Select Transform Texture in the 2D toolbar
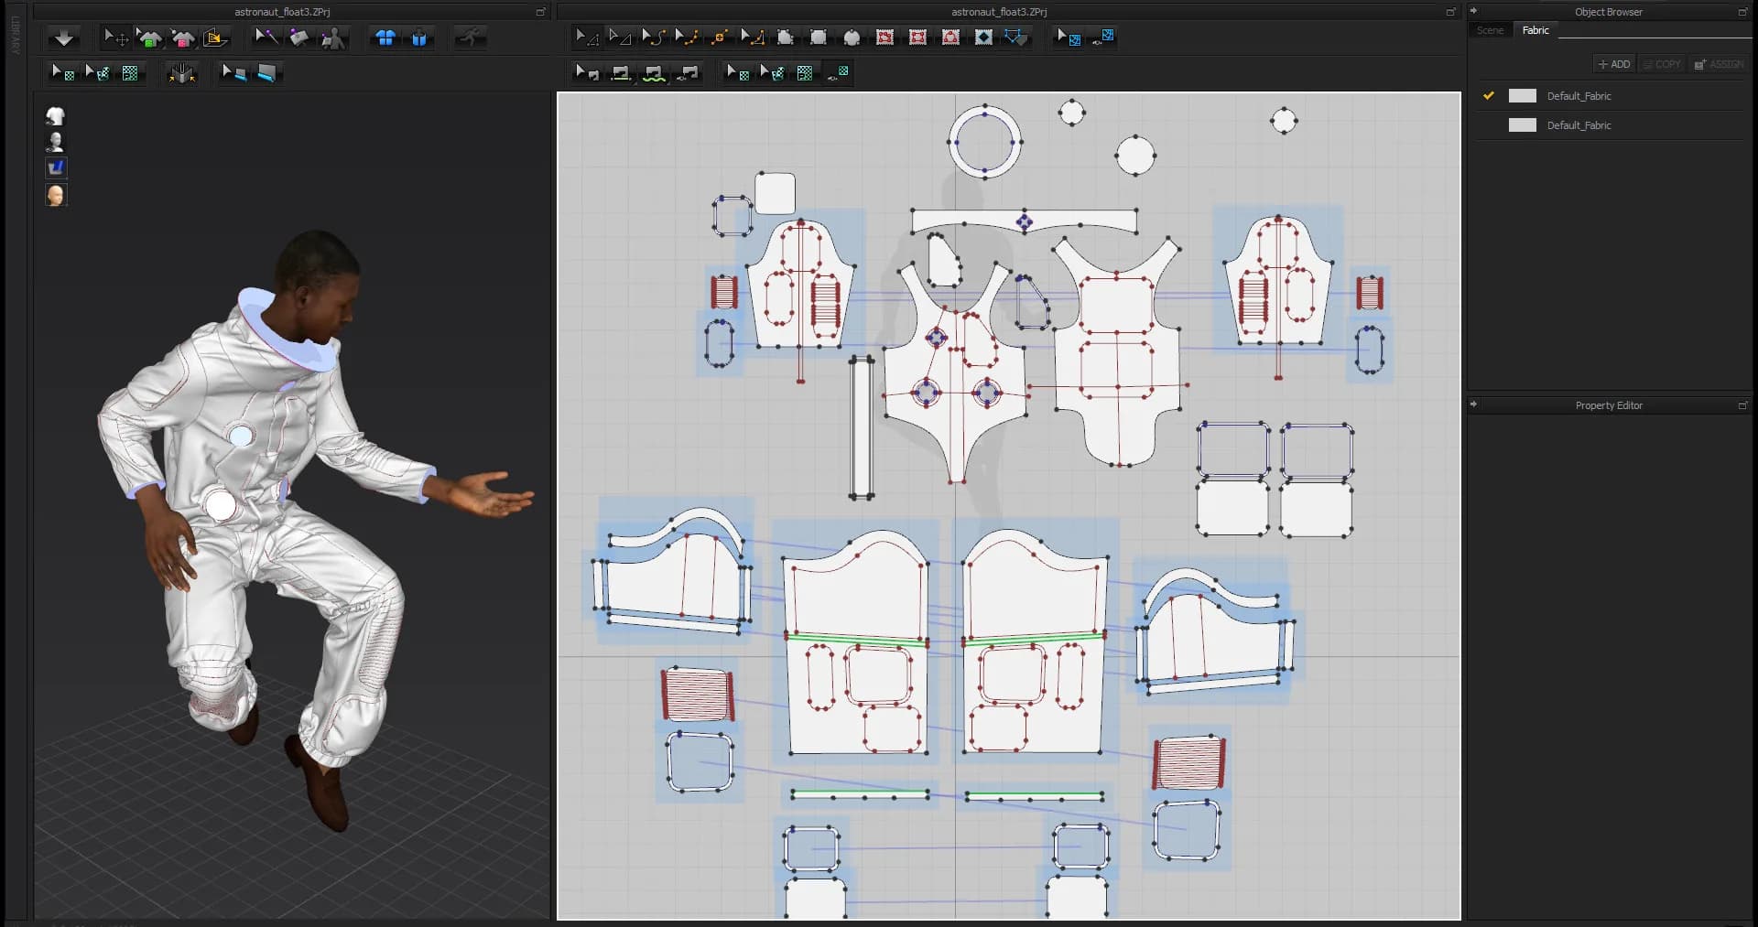Screen dimensions: 1758x927 pos(772,72)
